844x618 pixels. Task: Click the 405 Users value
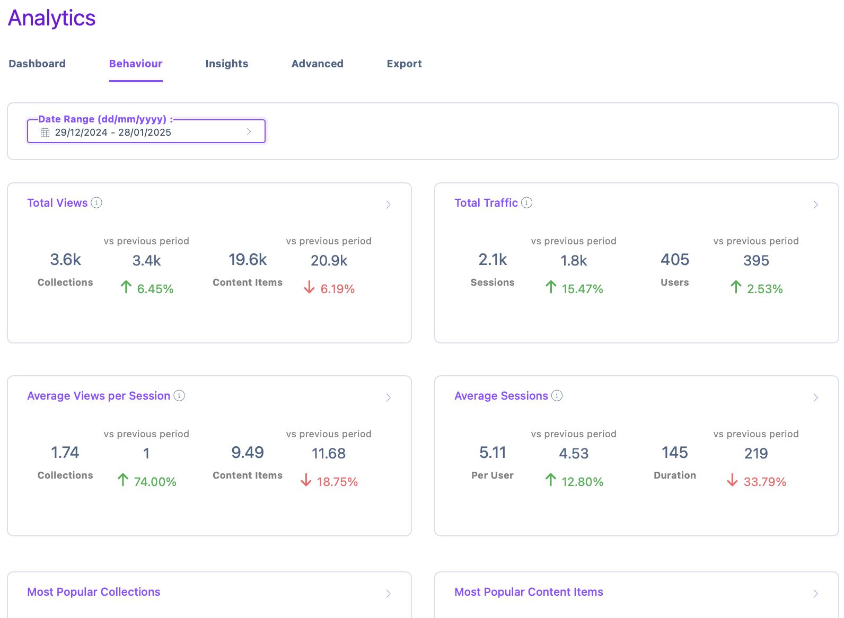point(675,260)
